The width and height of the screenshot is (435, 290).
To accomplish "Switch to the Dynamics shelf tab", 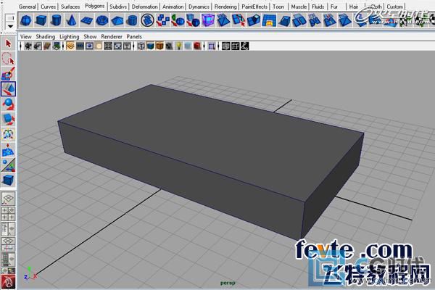I will click(x=199, y=7).
